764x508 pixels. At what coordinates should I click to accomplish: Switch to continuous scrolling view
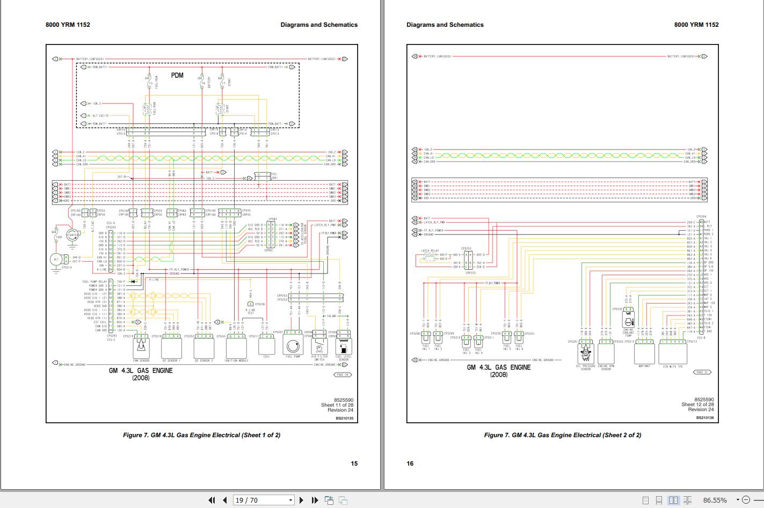click(x=659, y=500)
